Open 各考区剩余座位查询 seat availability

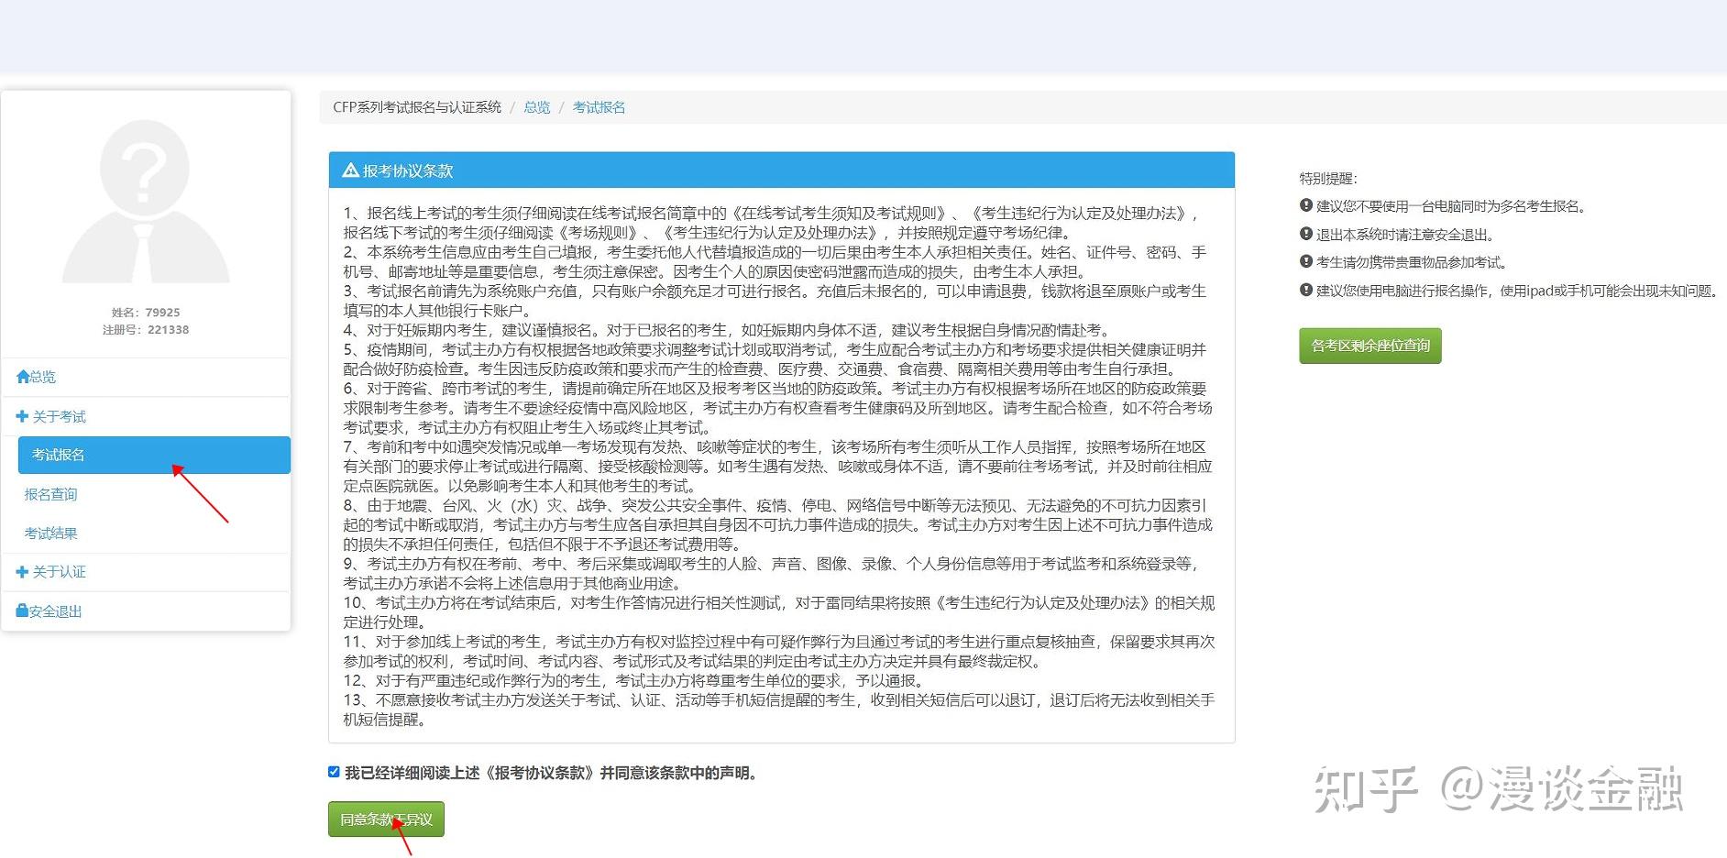tap(1369, 346)
